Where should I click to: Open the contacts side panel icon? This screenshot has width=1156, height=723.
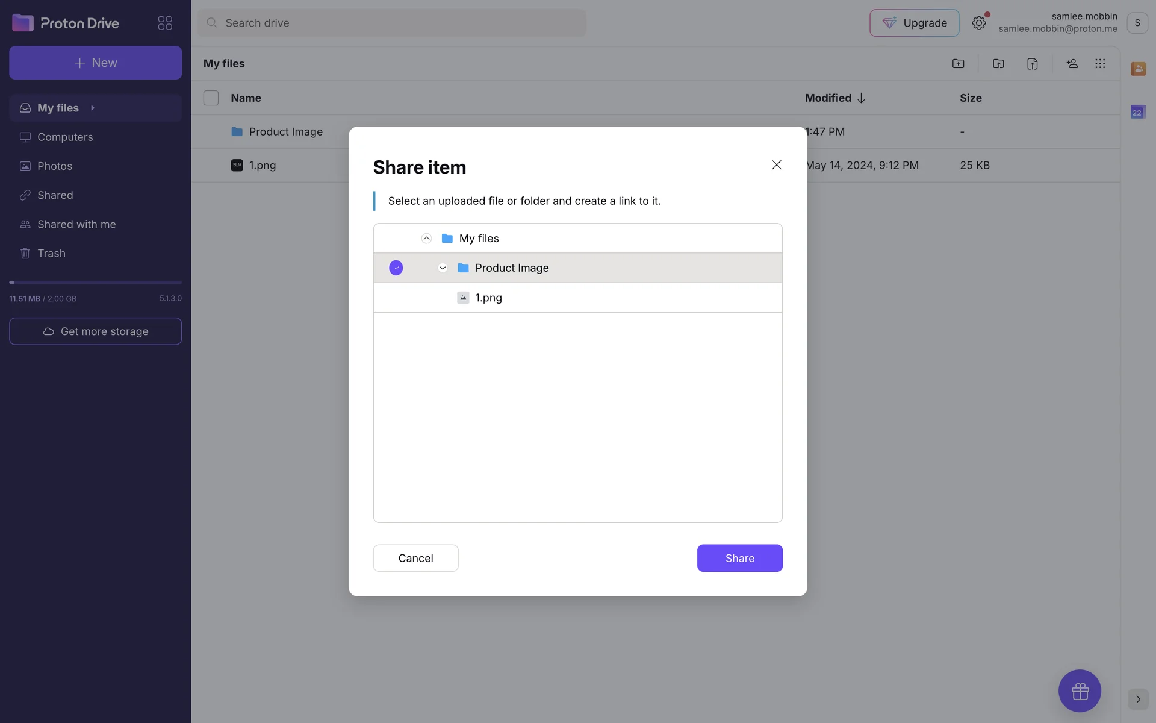(x=1137, y=69)
